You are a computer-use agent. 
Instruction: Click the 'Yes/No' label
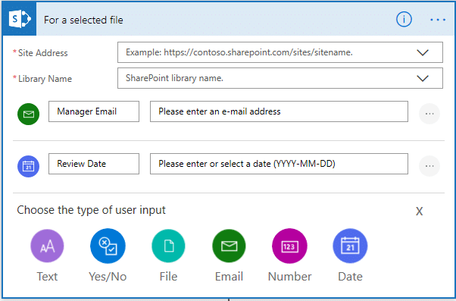[108, 277]
